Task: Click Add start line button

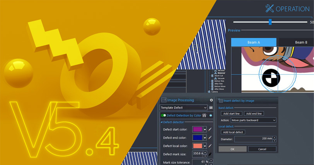Action: pos(232,113)
